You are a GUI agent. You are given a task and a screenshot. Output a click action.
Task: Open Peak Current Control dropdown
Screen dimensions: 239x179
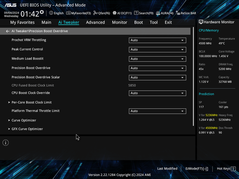(157, 50)
